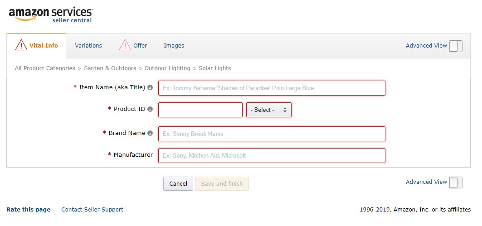Screen dimensions: 482x226
Task: Focus the Manufacturer input field
Action: pyautogui.click(x=272, y=156)
